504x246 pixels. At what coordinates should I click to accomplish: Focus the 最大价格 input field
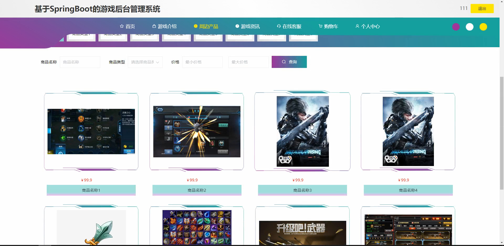tap(249, 62)
